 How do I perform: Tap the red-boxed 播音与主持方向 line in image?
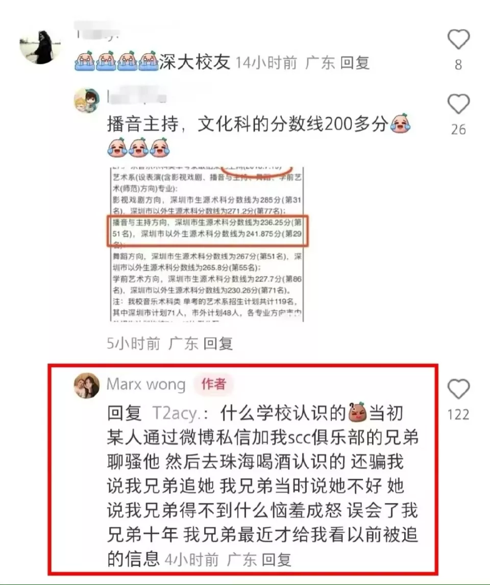208,231
